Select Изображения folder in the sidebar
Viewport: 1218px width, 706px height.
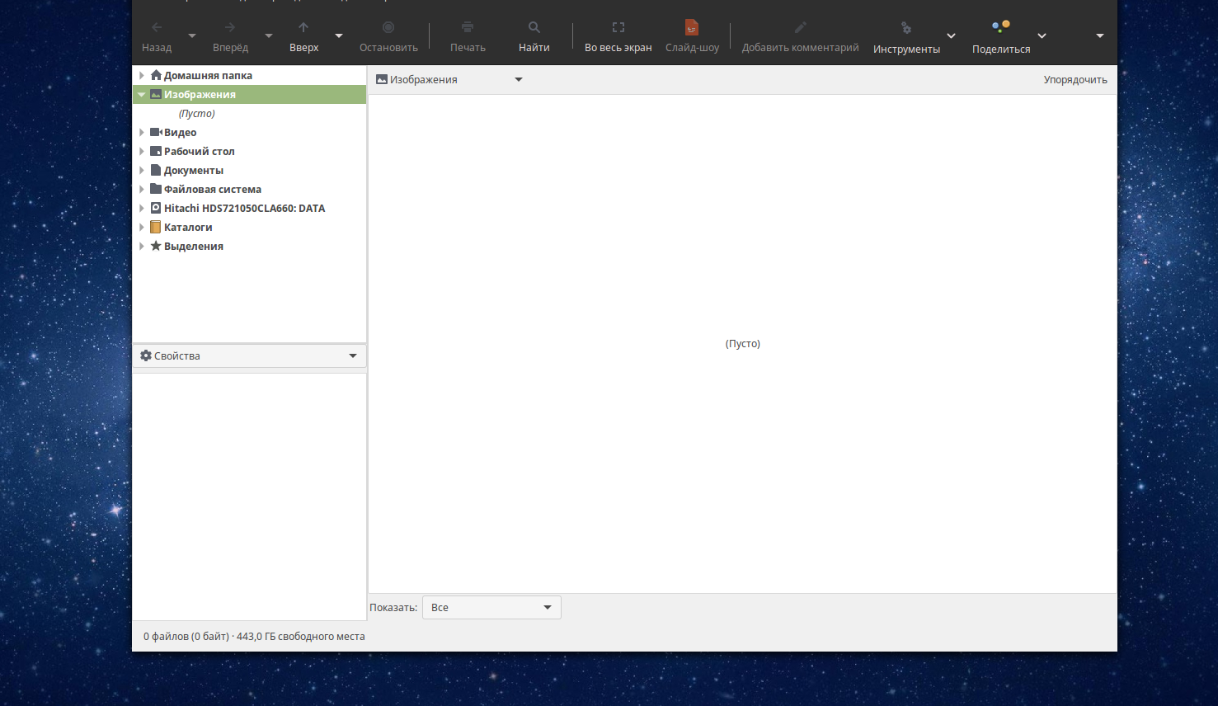tap(200, 94)
